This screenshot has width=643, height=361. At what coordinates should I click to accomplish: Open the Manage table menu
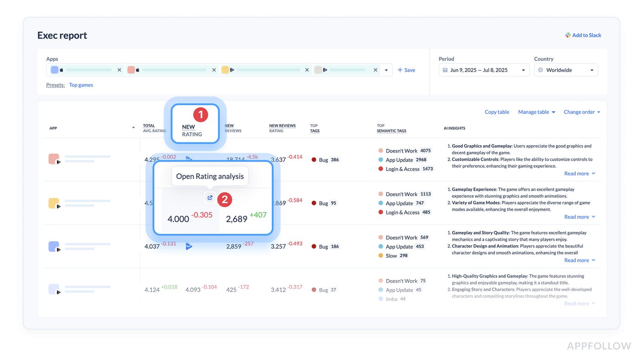pos(536,112)
